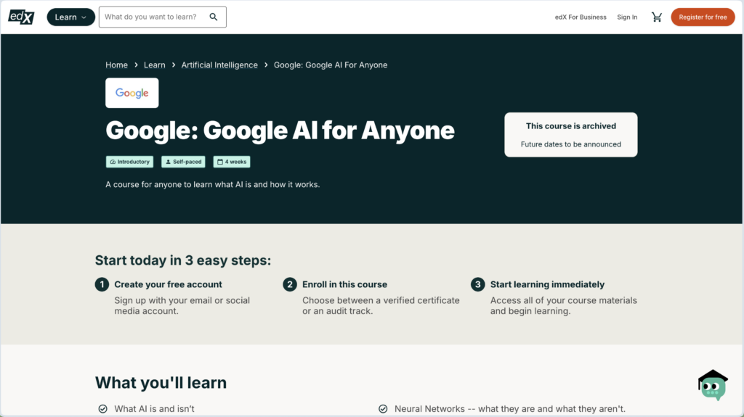Click the edX logo

pos(21,17)
